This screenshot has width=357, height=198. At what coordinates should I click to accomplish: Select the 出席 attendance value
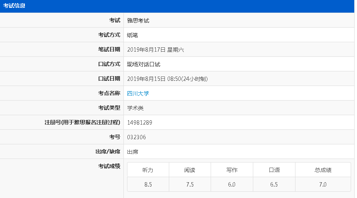point(133,151)
